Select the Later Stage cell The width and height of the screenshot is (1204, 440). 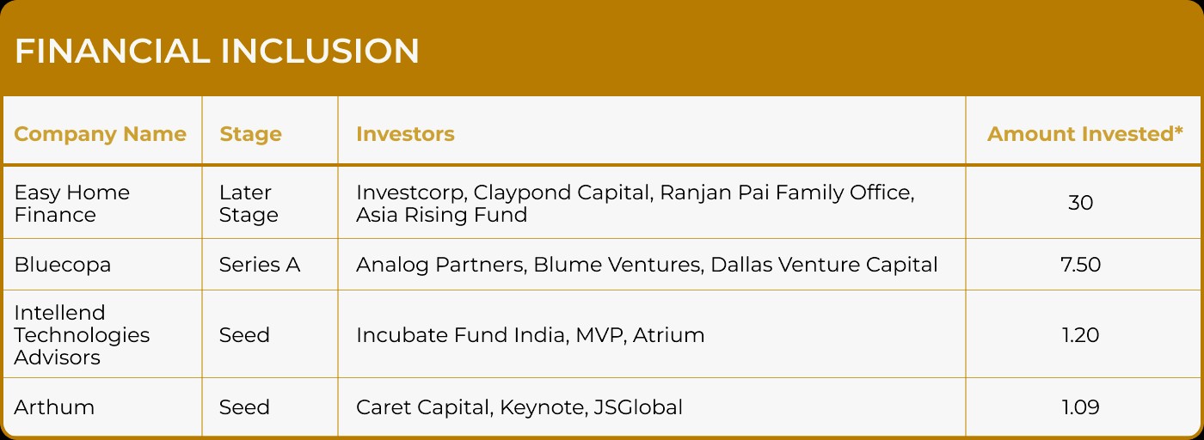[249, 203]
